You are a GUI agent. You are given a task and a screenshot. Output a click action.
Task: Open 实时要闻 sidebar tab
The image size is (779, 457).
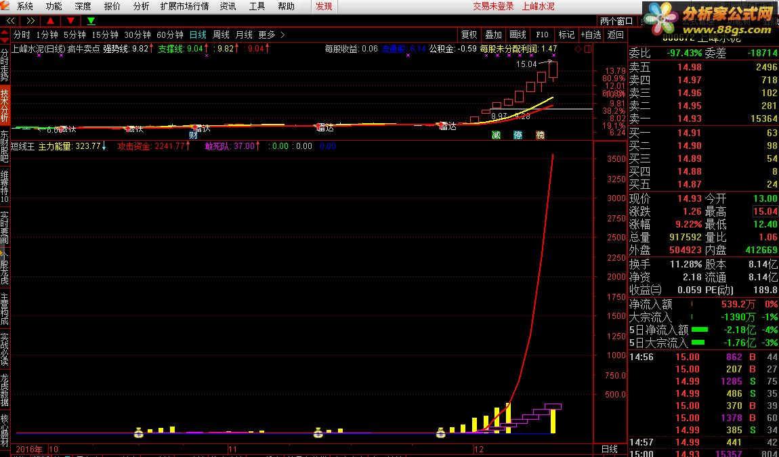coord(5,228)
